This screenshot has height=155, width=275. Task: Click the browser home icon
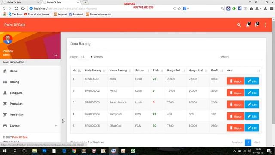[x=23, y=9]
